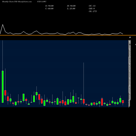Select the O: 93.00 open value
Image resolution: width=136 pixels, height=136 pixels.
point(50,6)
